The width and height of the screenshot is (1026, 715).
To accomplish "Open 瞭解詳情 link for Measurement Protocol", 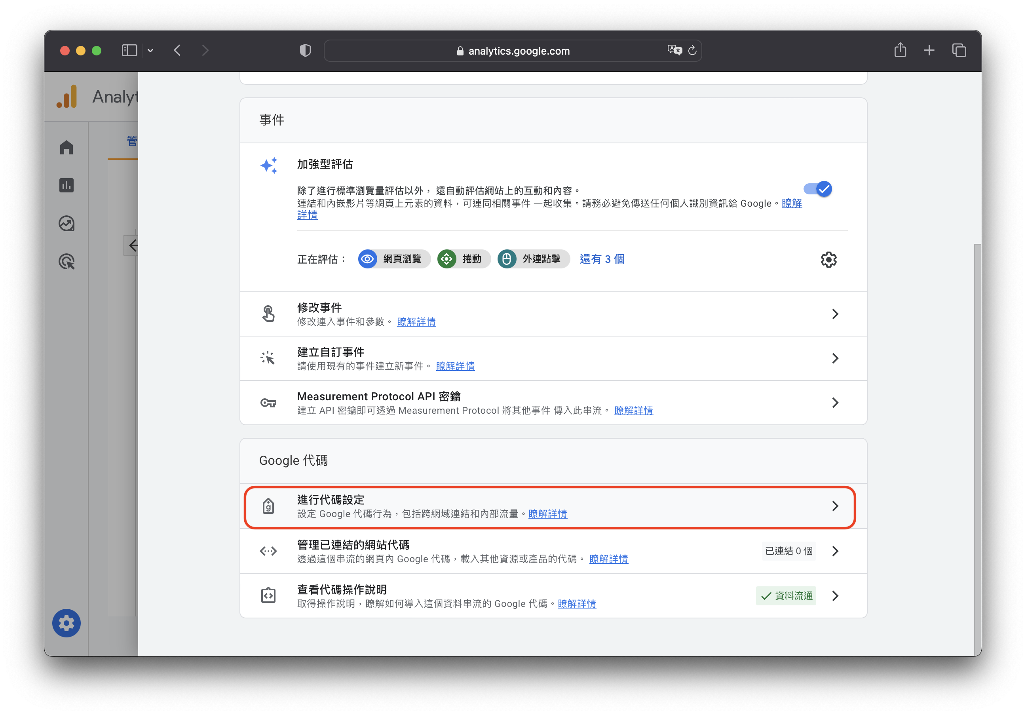I will tap(633, 410).
